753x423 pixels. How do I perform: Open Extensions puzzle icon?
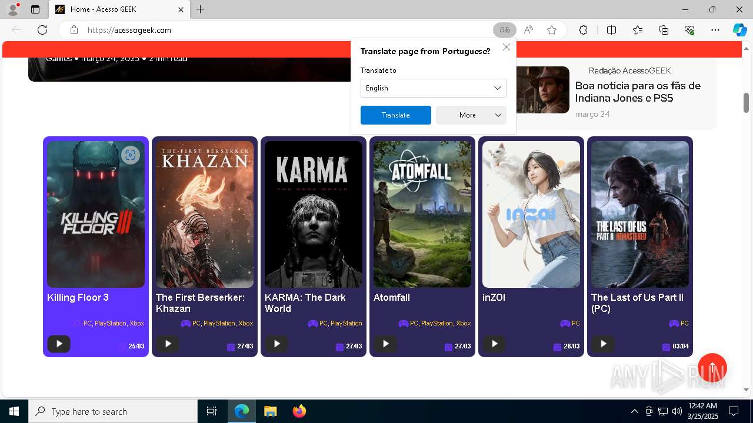(583, 30)
